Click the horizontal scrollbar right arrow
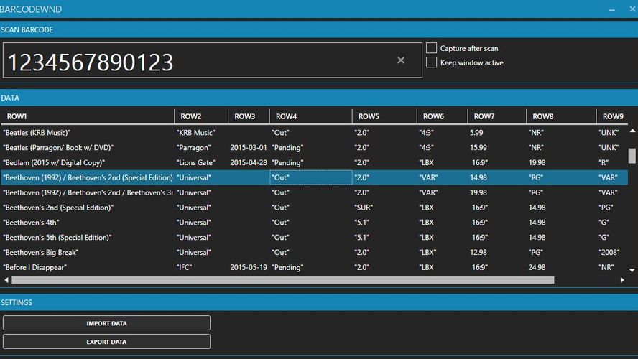The height and width of the screenshot is (359, 638). tap(622, 280)
